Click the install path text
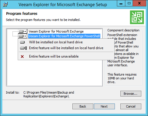This screenshot has width=148, height=116. 49,94
